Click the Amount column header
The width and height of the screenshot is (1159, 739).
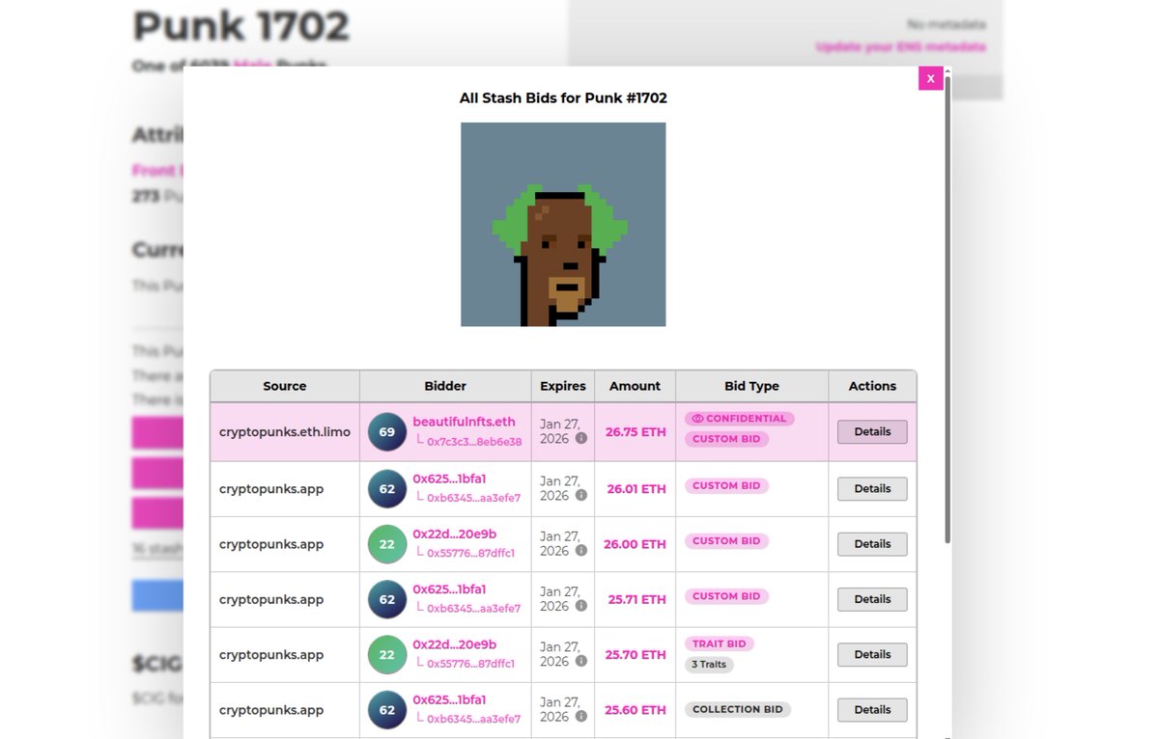coord(635,386)
